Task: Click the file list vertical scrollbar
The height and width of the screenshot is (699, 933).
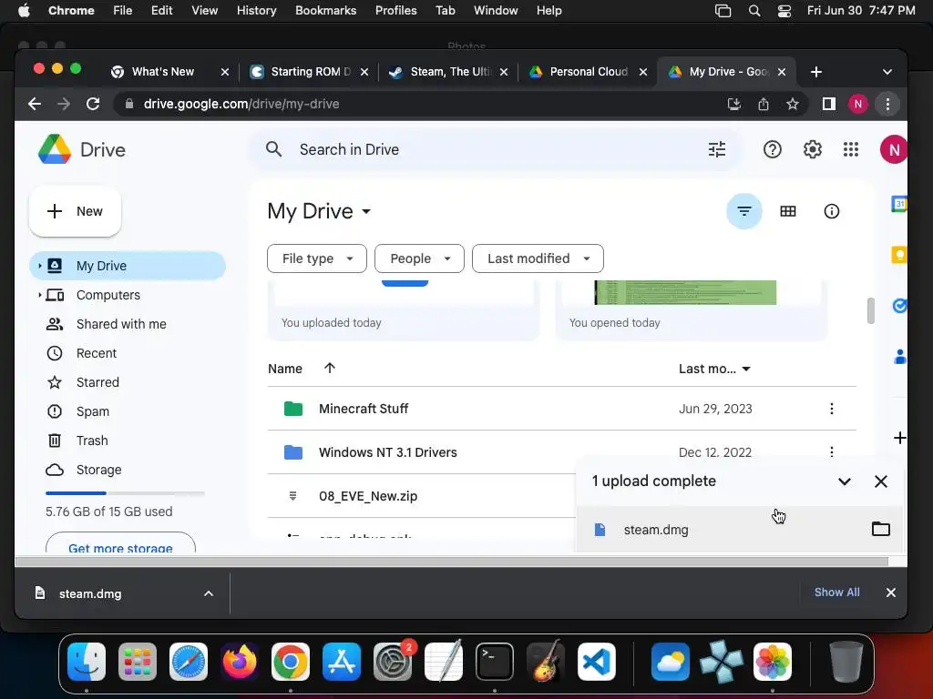Action: click(x=870, y=311)
